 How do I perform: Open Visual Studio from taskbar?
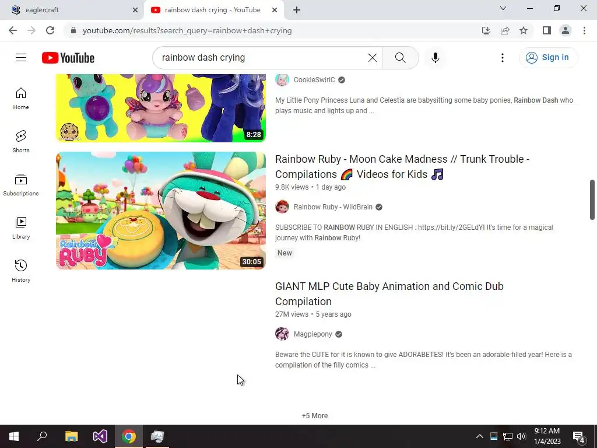tap(100, 436)
